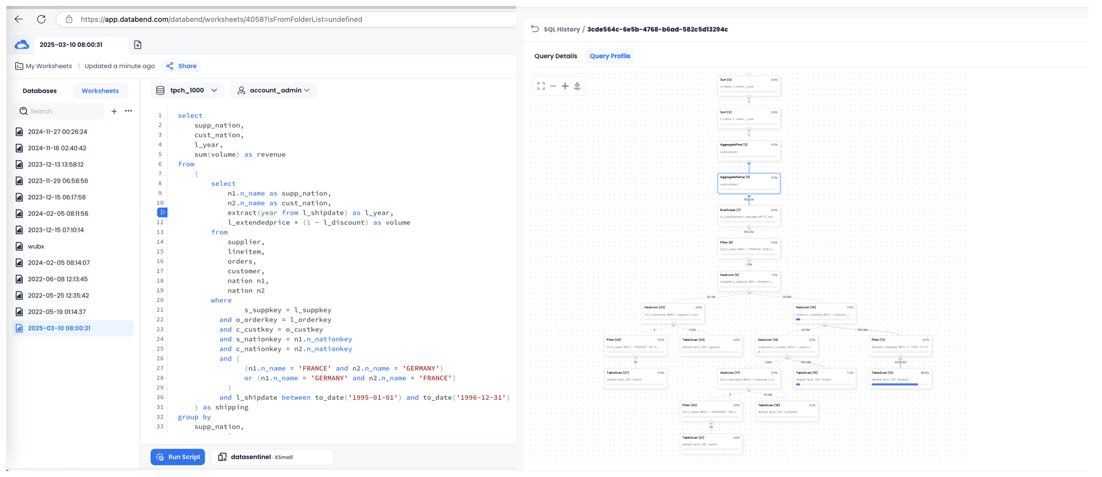Open the Query Details tab
Viewport: 1102px width, 477px height.
pos(556,56)
